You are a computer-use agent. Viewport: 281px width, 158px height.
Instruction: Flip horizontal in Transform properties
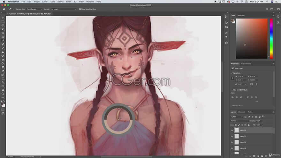(x=252, y=84)
